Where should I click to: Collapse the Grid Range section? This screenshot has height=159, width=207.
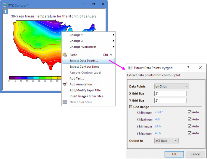131,107
